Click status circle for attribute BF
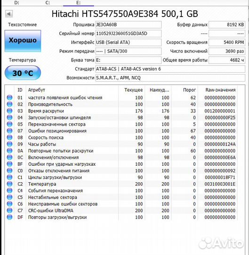The width and height of the screenshot is (249, 255). [10, 164]
